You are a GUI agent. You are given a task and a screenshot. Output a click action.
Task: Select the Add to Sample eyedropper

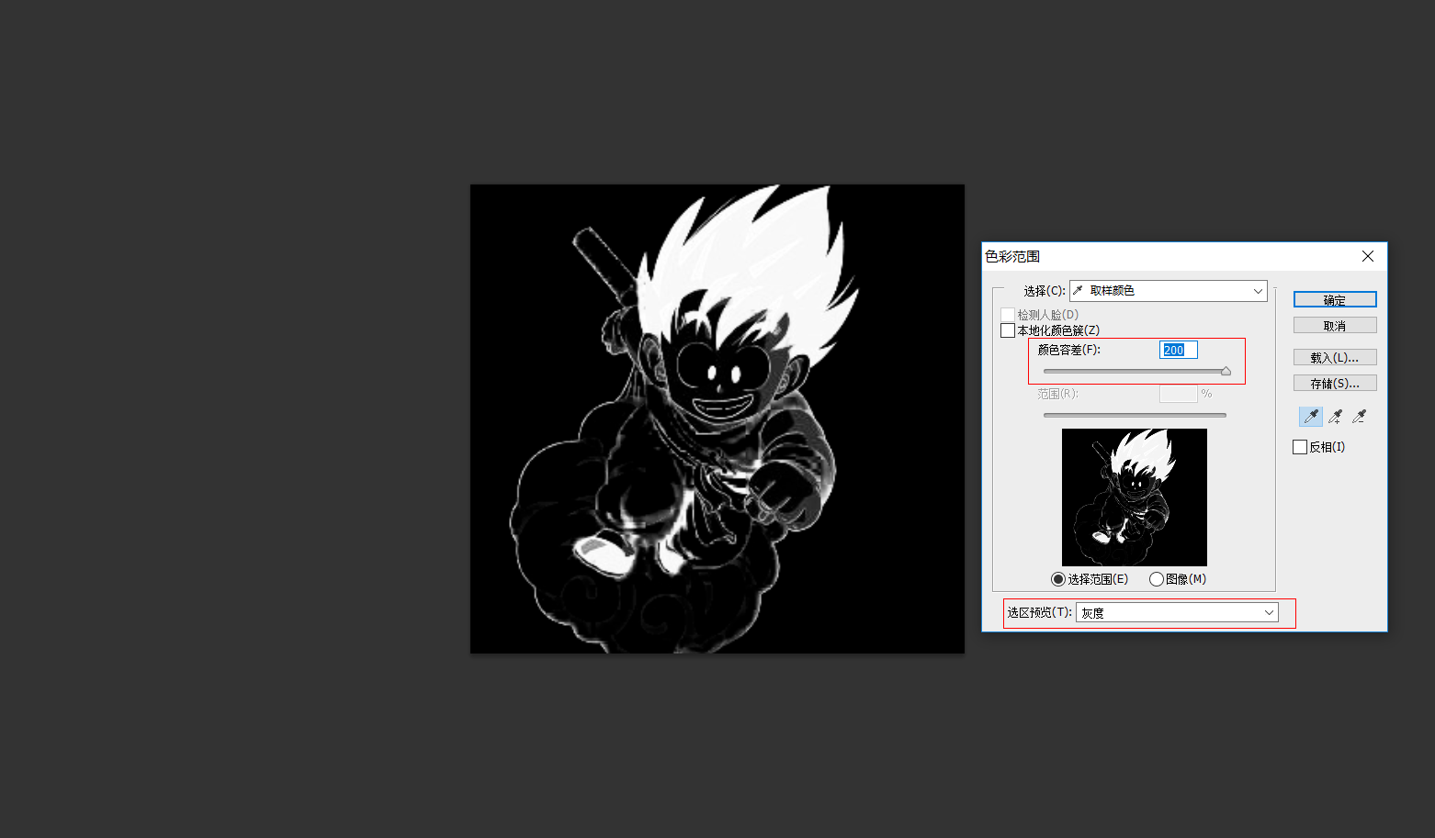(1335, 417)
